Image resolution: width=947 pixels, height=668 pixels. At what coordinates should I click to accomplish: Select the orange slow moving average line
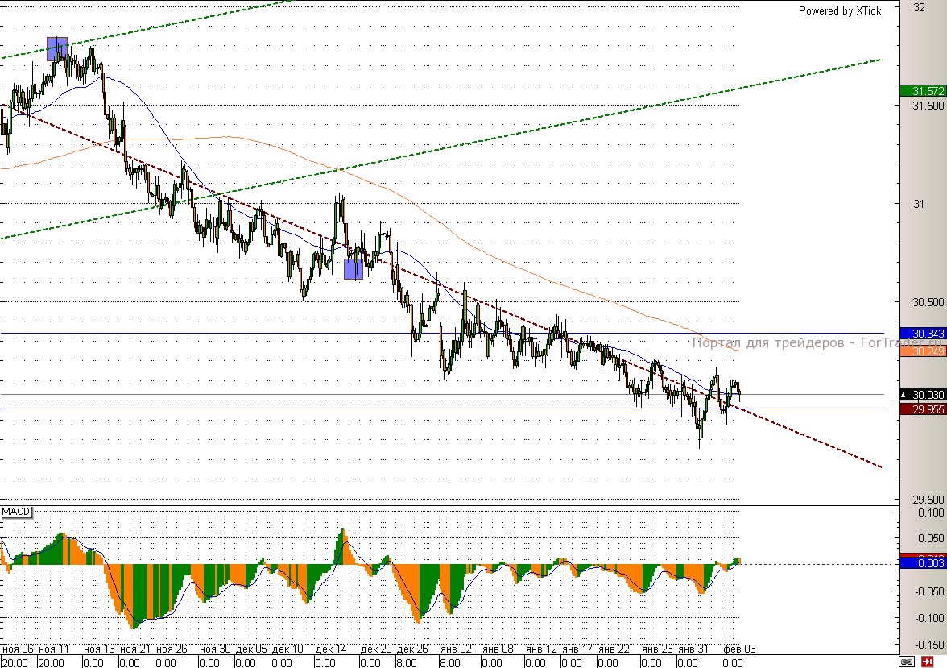(x=564, y=284)
